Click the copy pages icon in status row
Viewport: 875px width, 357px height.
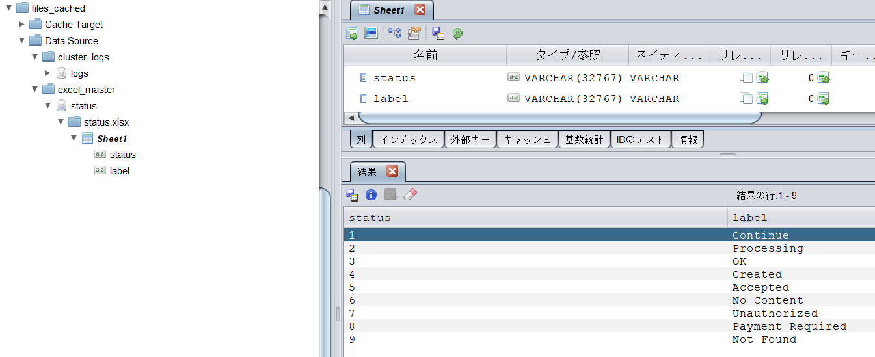(746, 78)
